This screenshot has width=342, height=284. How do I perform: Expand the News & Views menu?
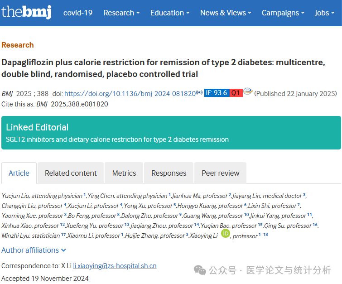coord(226,13)
